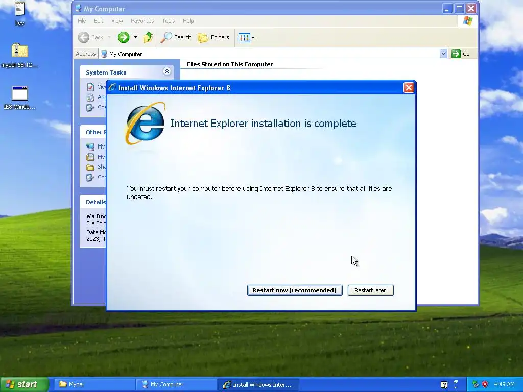Open View menu in My Computer
Image resolution: width=523 pixels, height=392 pixels.
pos(117,20)
